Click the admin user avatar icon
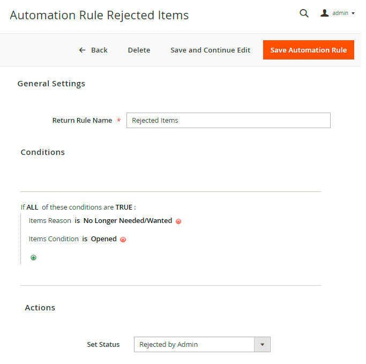 pos(325,13)
